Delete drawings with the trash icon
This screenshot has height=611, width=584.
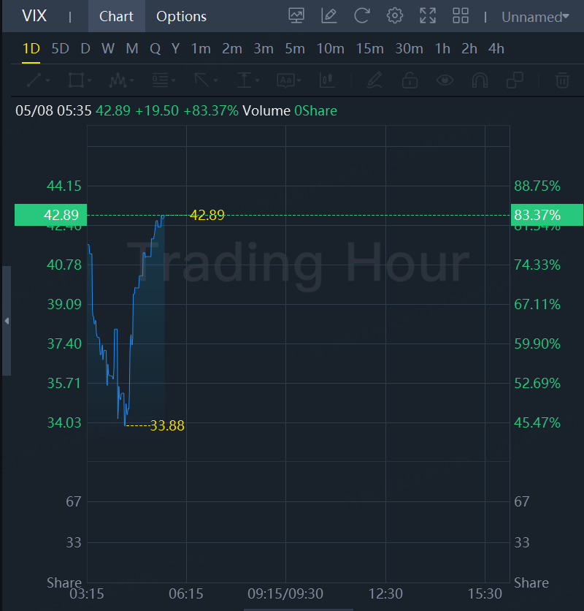562,80
